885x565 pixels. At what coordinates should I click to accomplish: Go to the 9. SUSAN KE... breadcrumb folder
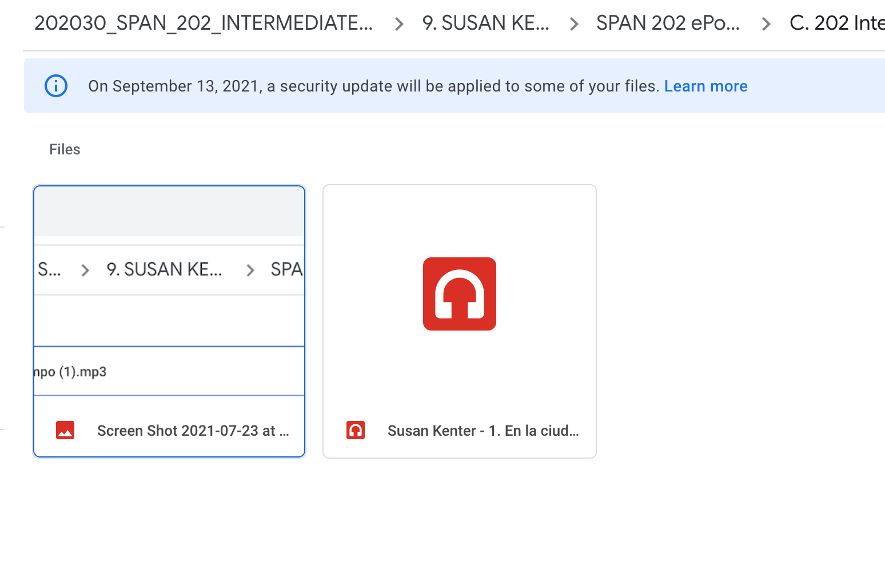[x=485, y=23]
